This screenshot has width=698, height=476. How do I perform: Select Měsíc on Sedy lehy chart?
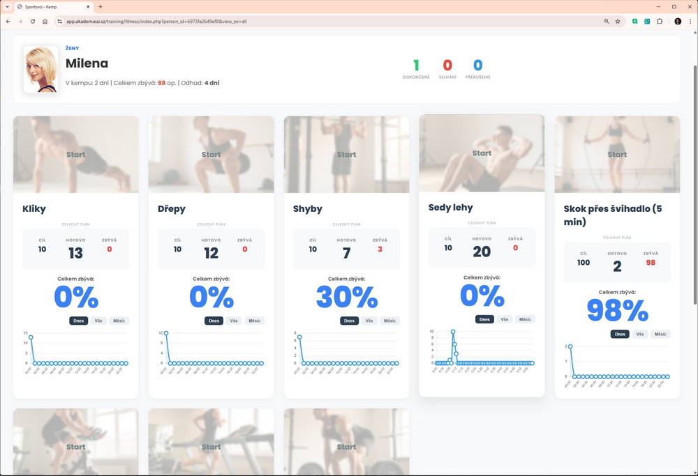pos(525,319)
